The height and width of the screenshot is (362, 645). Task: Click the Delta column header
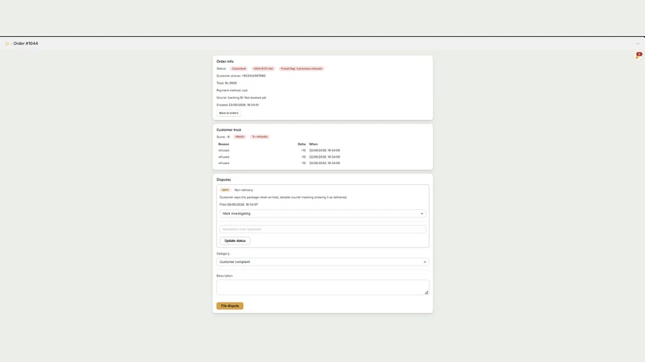tap(302, 144)
